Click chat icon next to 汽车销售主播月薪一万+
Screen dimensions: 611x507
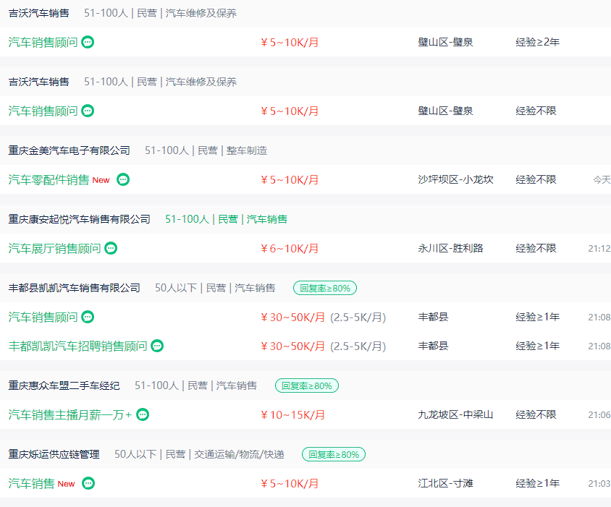143,414
